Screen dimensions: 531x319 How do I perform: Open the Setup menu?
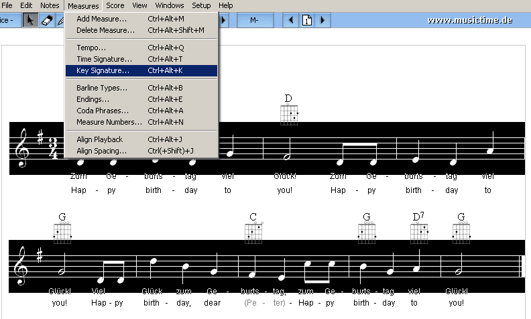201,5
